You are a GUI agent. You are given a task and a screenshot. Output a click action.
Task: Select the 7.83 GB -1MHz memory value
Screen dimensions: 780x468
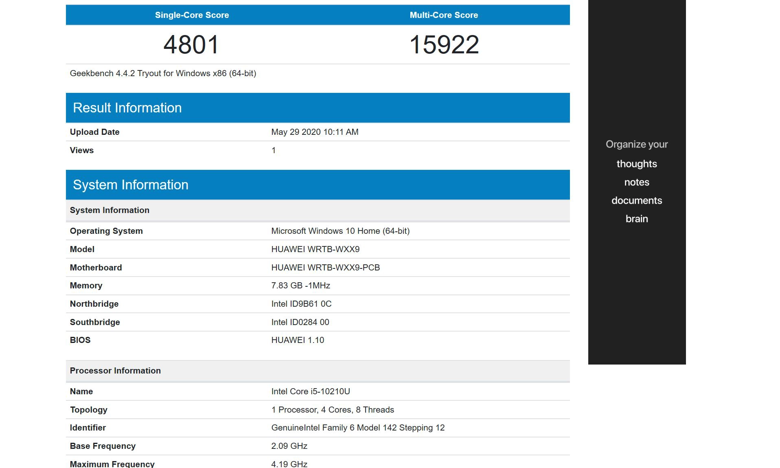300,286
